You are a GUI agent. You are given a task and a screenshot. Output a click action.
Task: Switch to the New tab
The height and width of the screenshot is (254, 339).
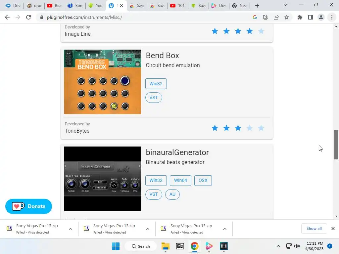tap(239, 6)
